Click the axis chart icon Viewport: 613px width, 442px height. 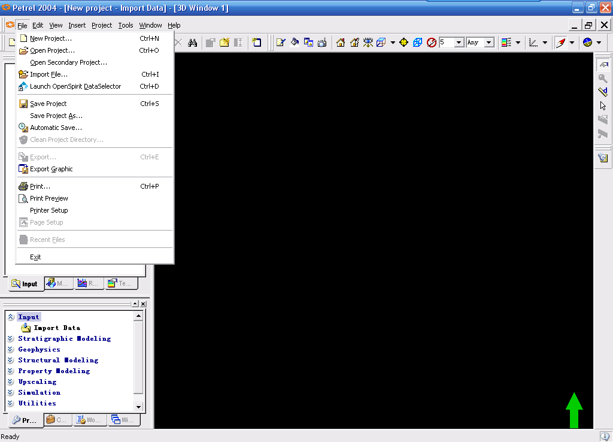coord(533,43)
